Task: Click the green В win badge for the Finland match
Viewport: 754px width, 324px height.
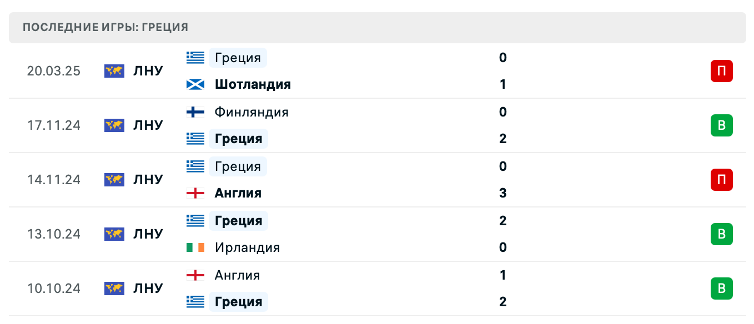Action: coord(721,125)
